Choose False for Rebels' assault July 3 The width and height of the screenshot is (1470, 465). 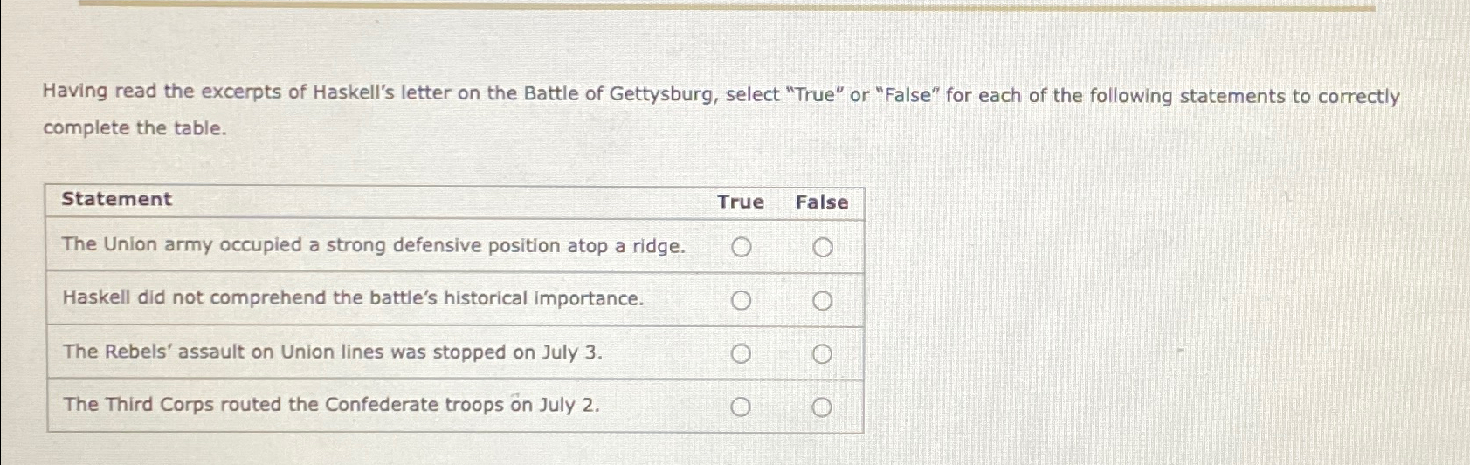coord(822,354)
